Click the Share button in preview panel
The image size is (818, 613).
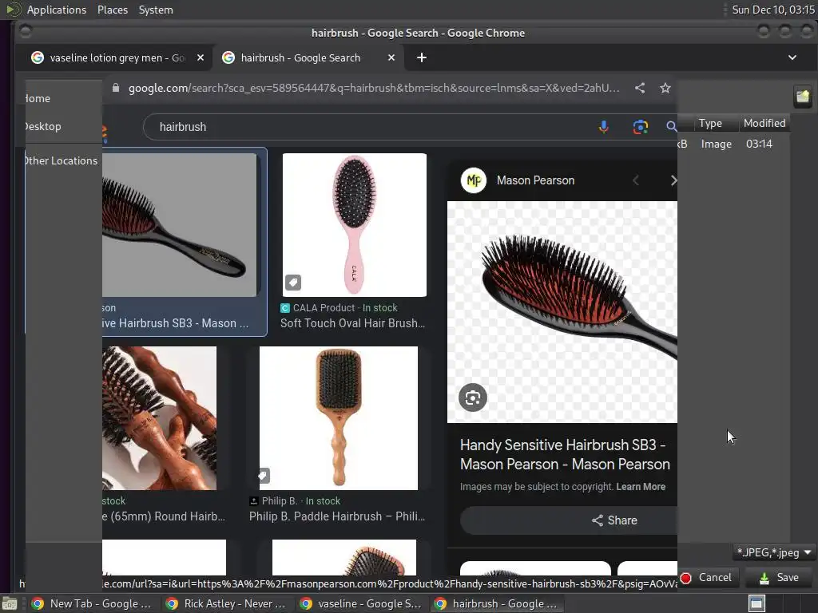(569, 520)
